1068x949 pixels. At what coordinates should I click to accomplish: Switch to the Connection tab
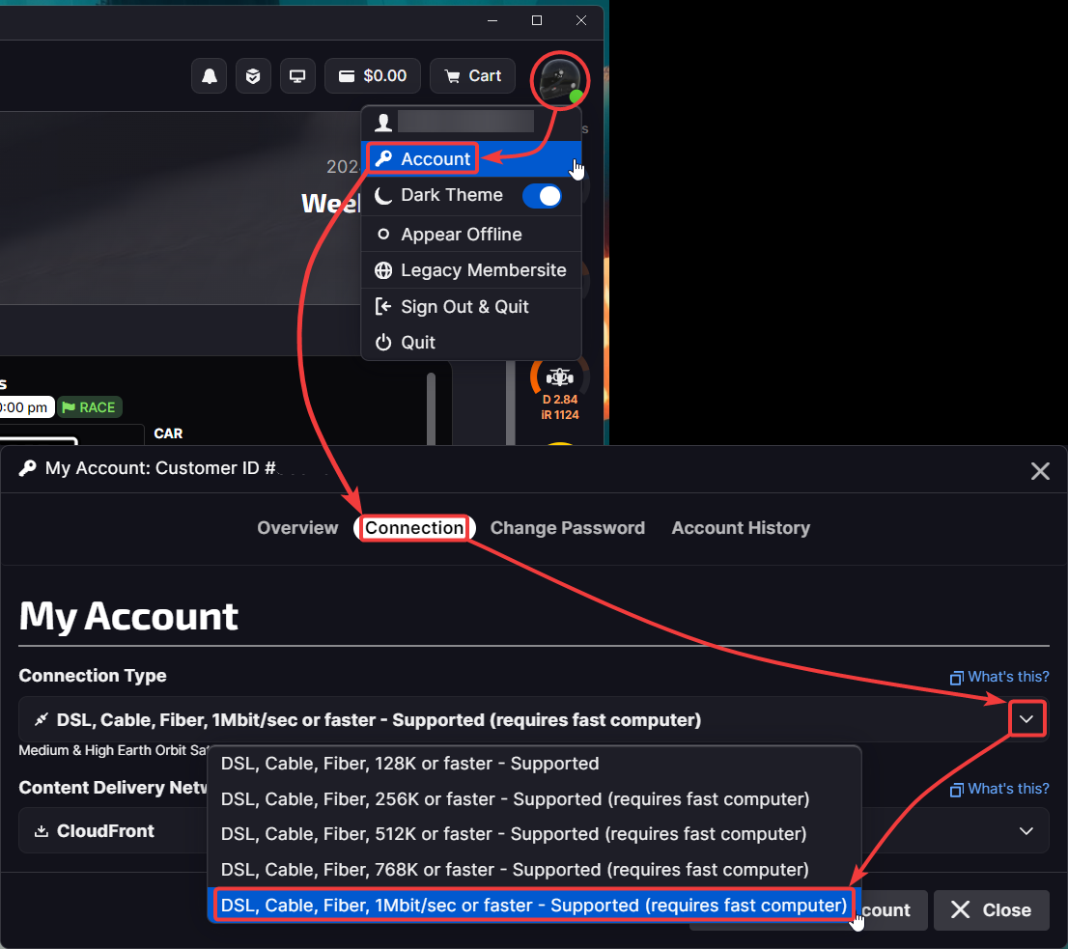[x=414, y=528]
